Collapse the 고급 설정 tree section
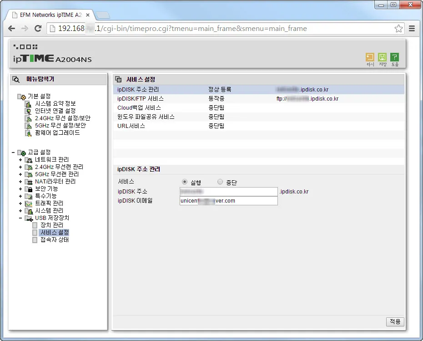The width and height of the screenshot is (423, 341). 13,153
